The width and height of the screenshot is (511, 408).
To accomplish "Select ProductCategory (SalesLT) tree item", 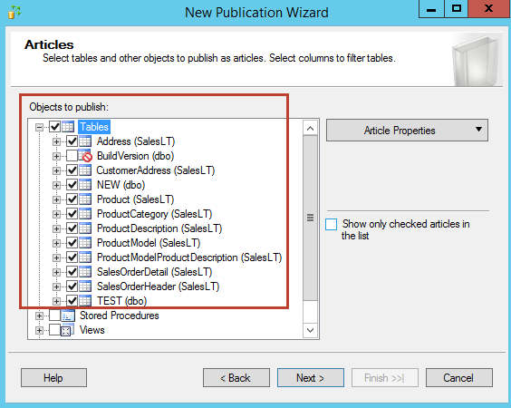I will click(154, 214).
